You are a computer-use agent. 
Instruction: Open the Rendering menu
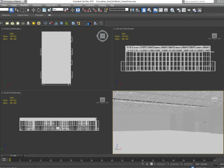pos(66,5)
